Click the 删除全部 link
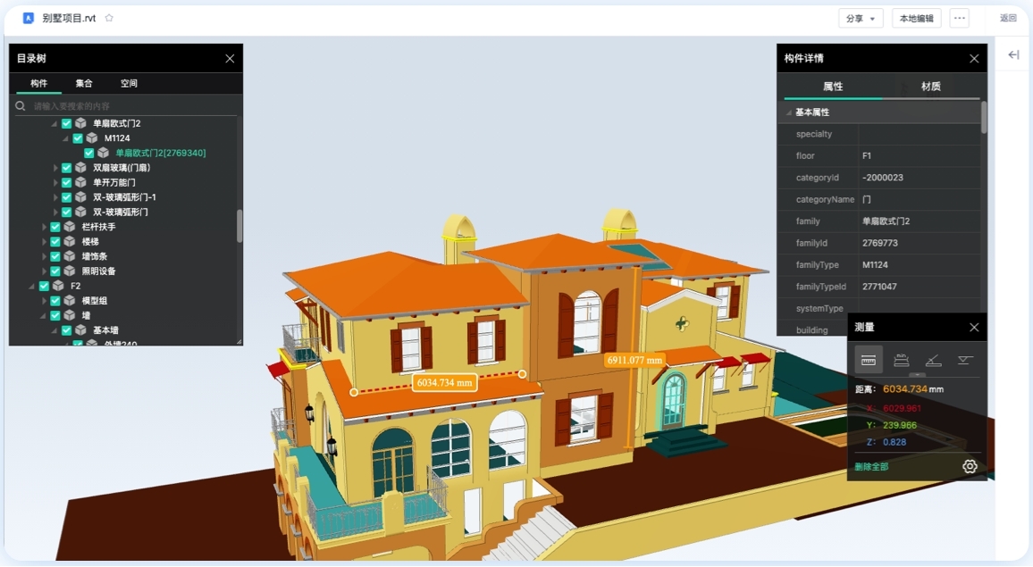 [871, 467]
